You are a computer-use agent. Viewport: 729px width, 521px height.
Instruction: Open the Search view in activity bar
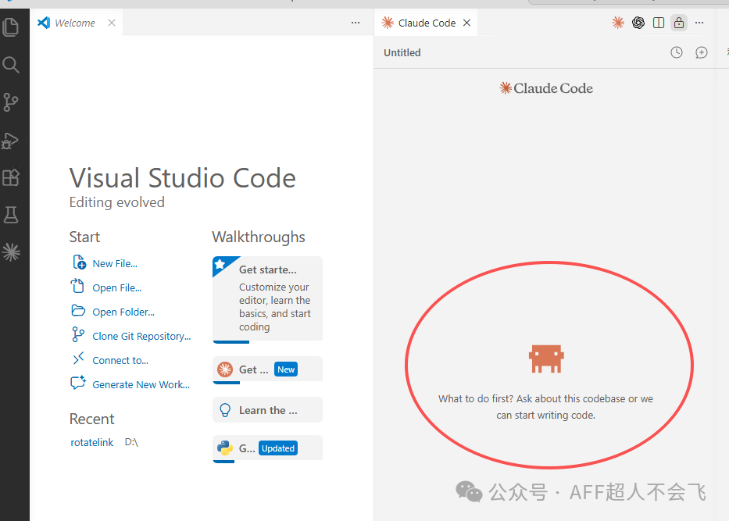(11, 65)
